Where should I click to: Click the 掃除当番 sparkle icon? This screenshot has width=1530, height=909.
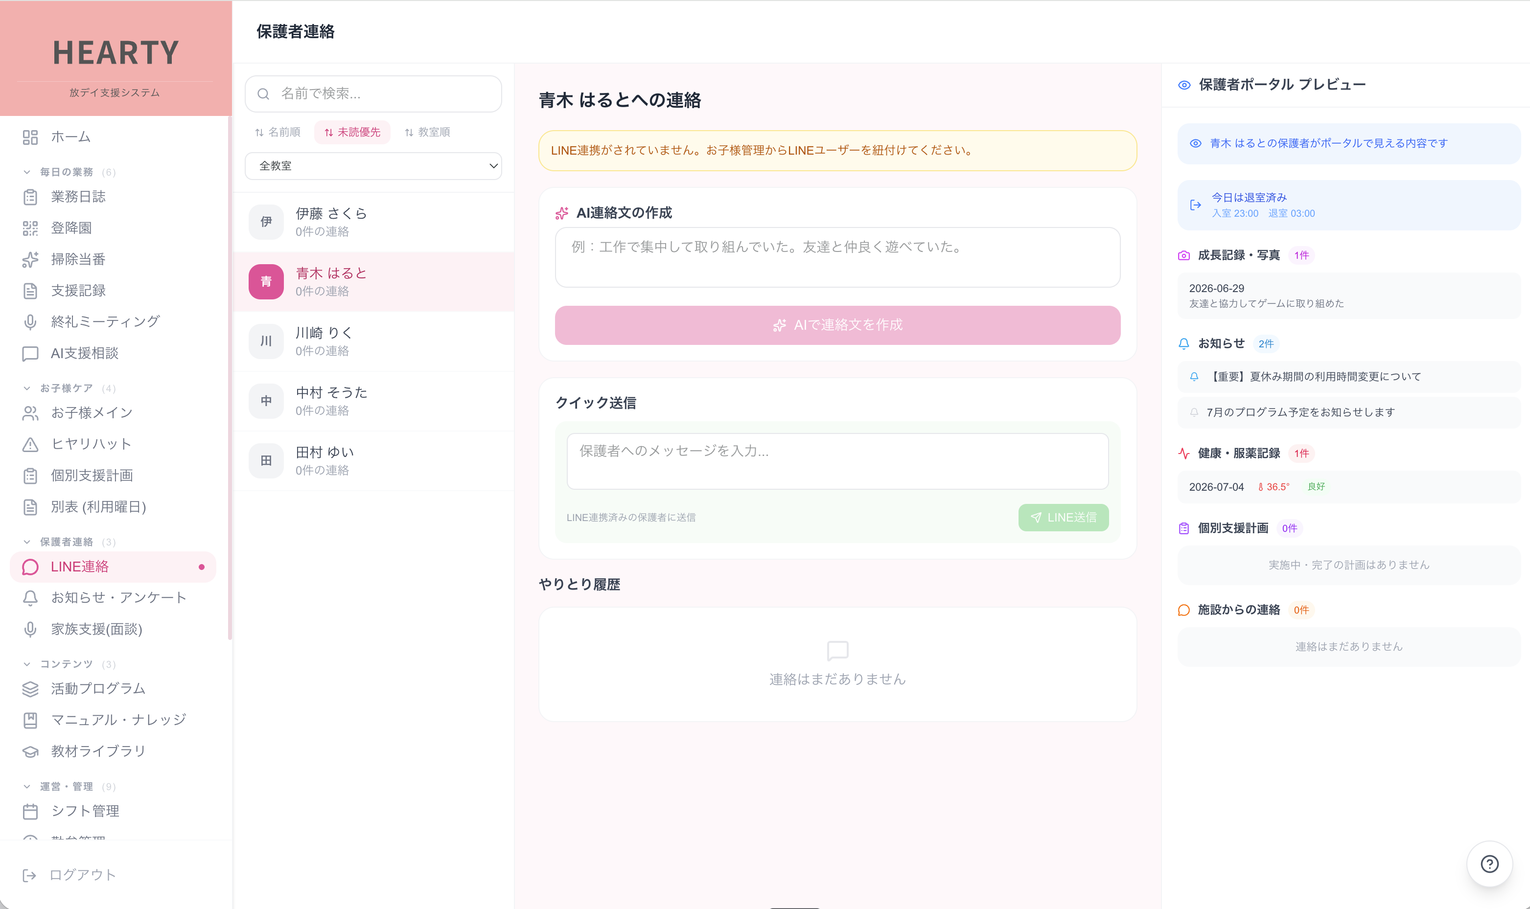30,259
